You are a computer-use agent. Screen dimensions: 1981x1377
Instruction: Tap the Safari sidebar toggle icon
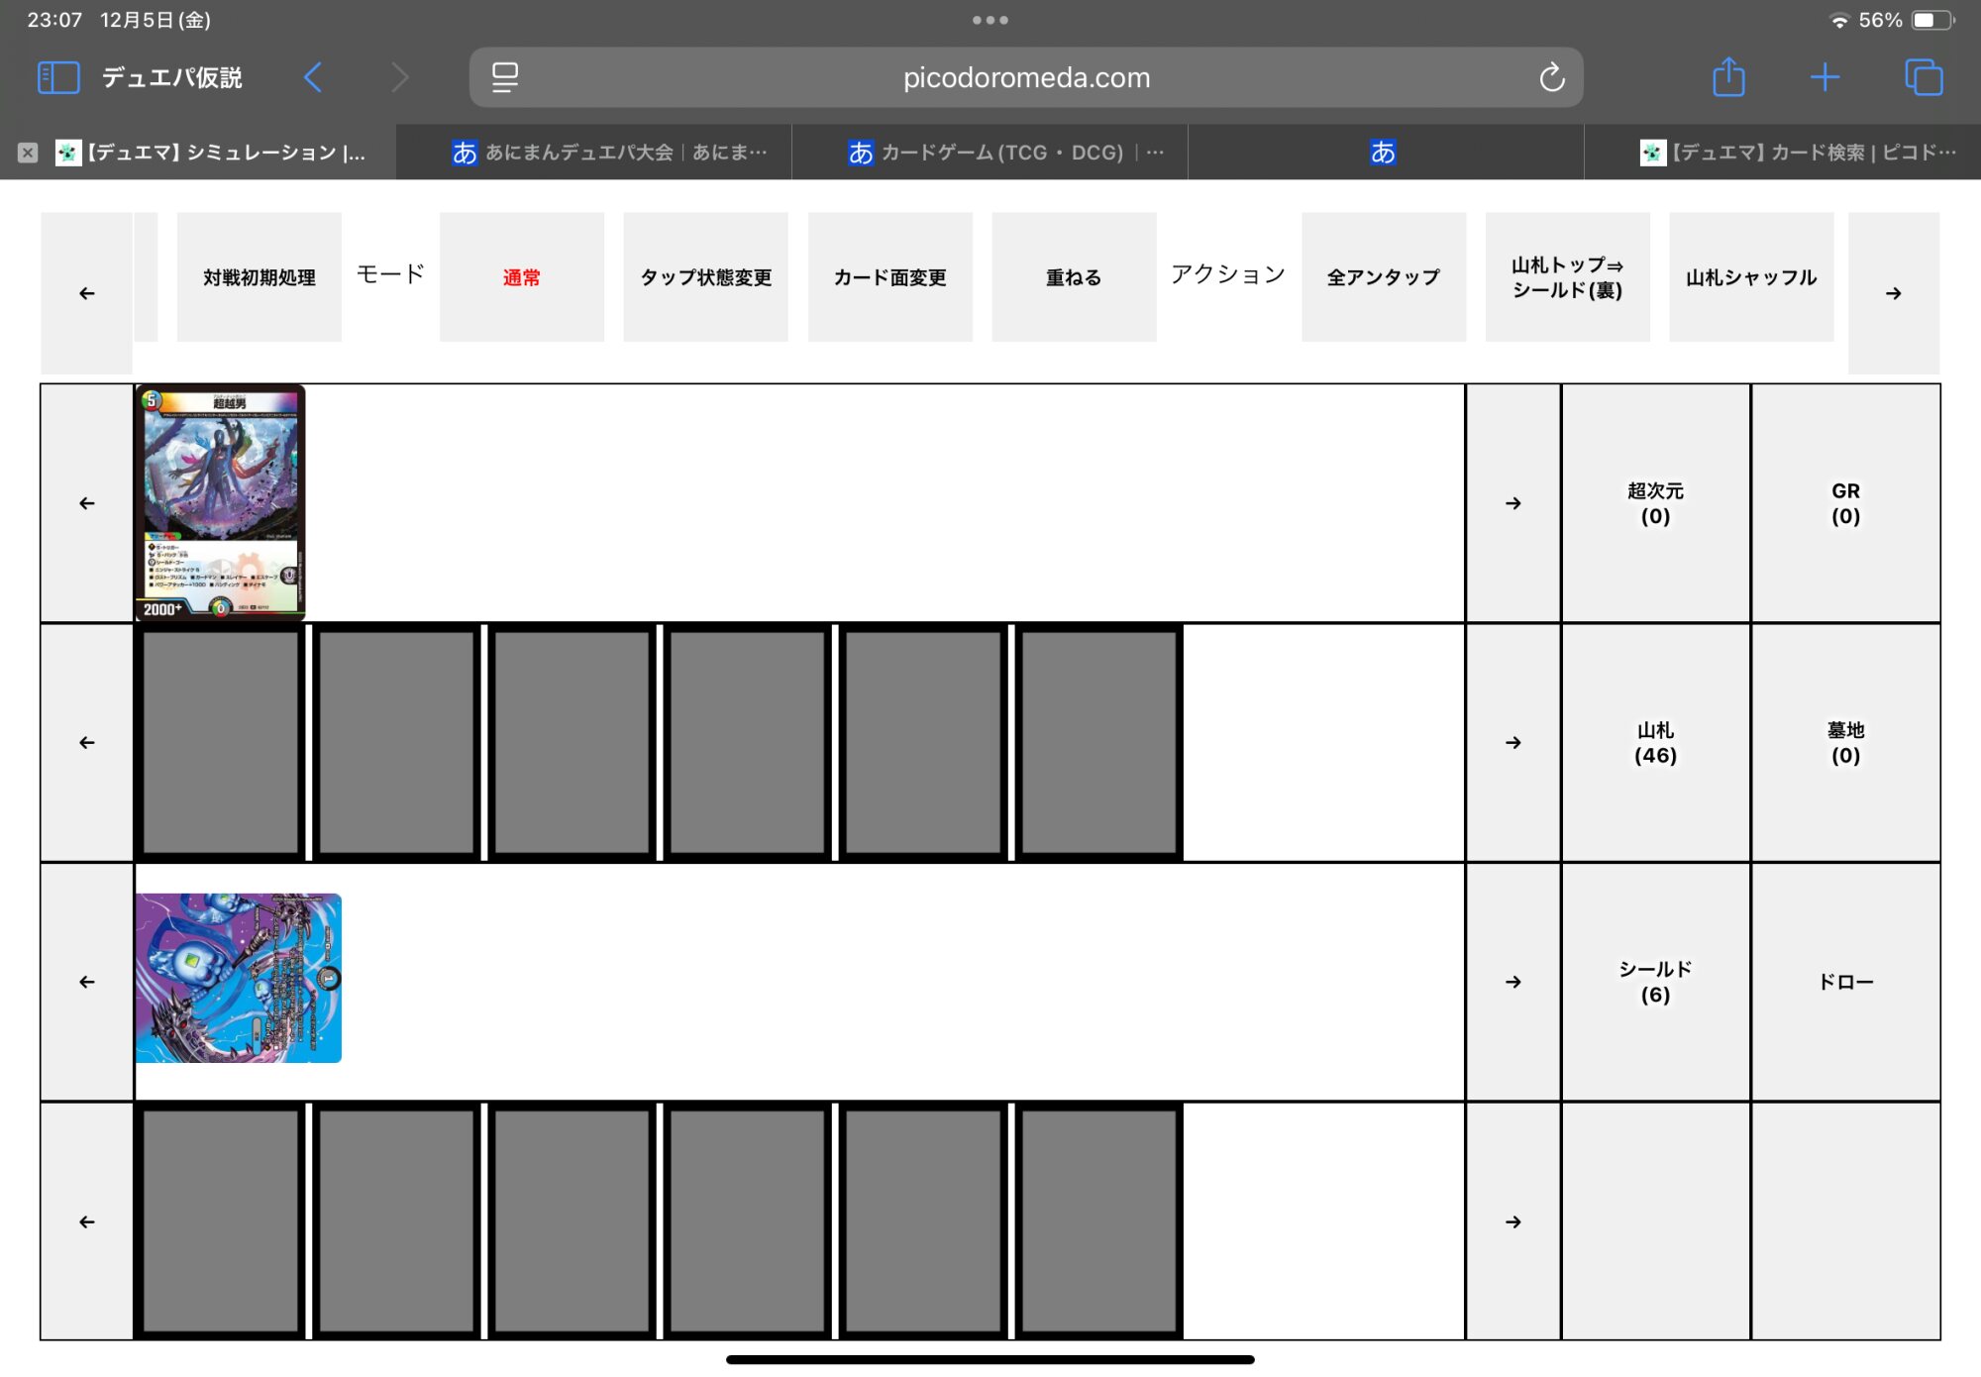(57, 77)
